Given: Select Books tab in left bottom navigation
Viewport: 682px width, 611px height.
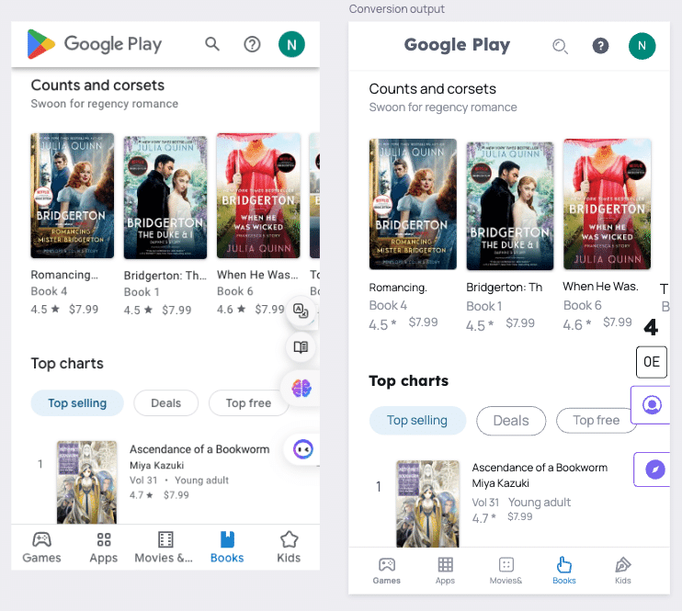Looking at the screenshot, I should [227, 548].
